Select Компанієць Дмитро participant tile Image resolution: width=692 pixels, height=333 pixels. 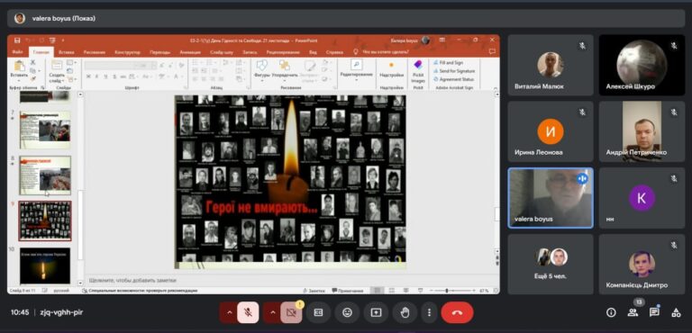642,264
